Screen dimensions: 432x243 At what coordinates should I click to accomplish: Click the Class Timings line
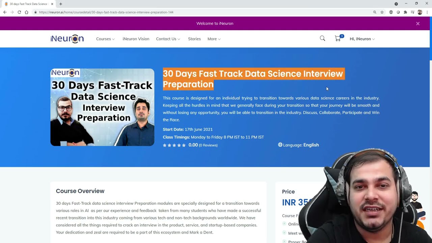(x=213, y=137)
